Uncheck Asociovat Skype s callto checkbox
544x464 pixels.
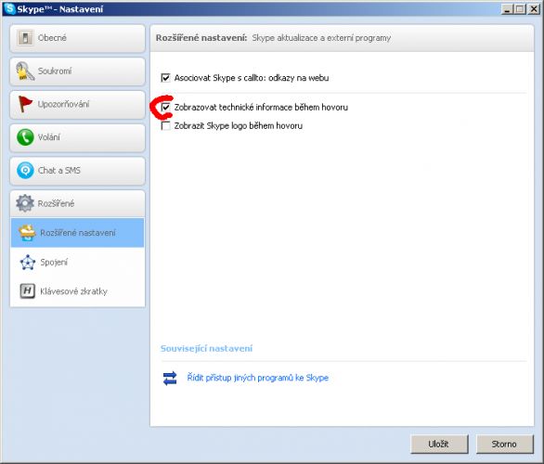pyautogui.click(x=165, y=78)
